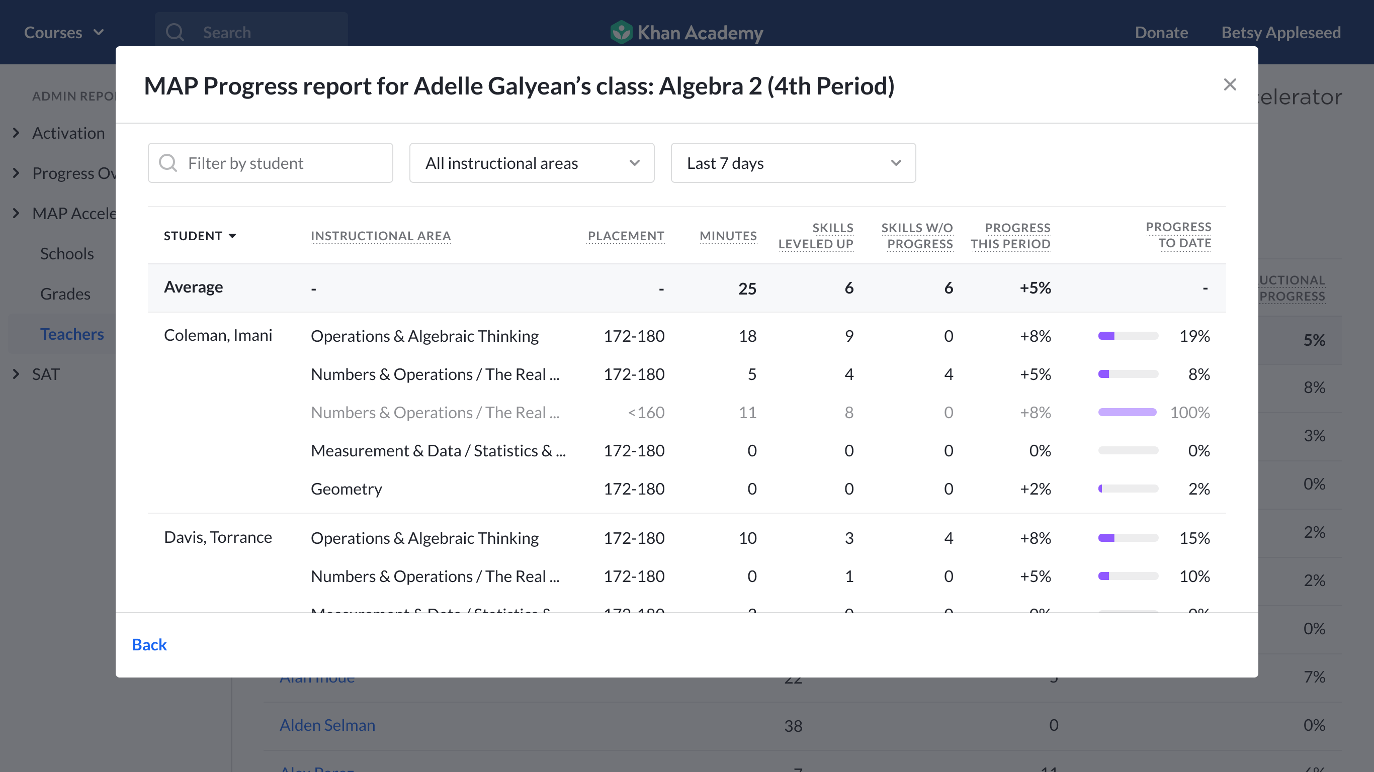Expand the MAP Accelerator sidebar chevron
The image size is (1374, 772).
pyautogui.click(x=16, y=213)
